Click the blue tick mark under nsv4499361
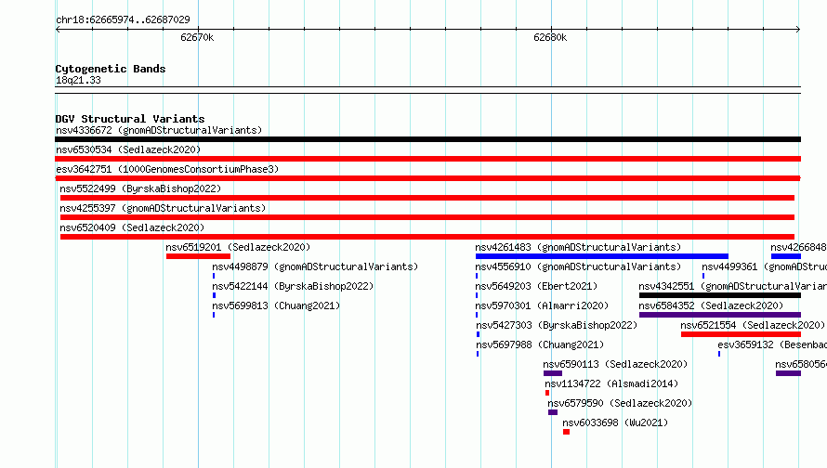 (x=703, y=276)
